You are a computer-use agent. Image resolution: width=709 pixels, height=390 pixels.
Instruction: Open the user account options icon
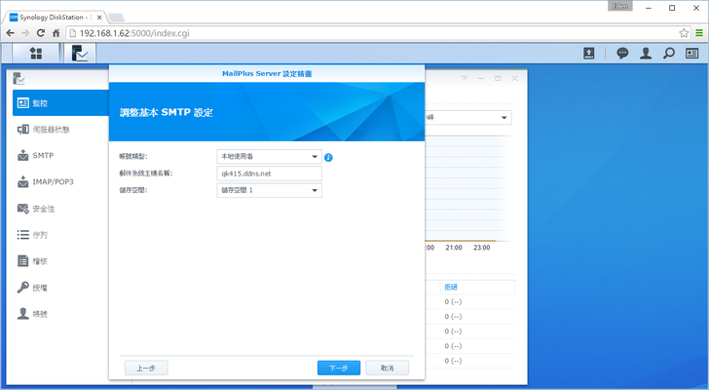tap(645, 54)
